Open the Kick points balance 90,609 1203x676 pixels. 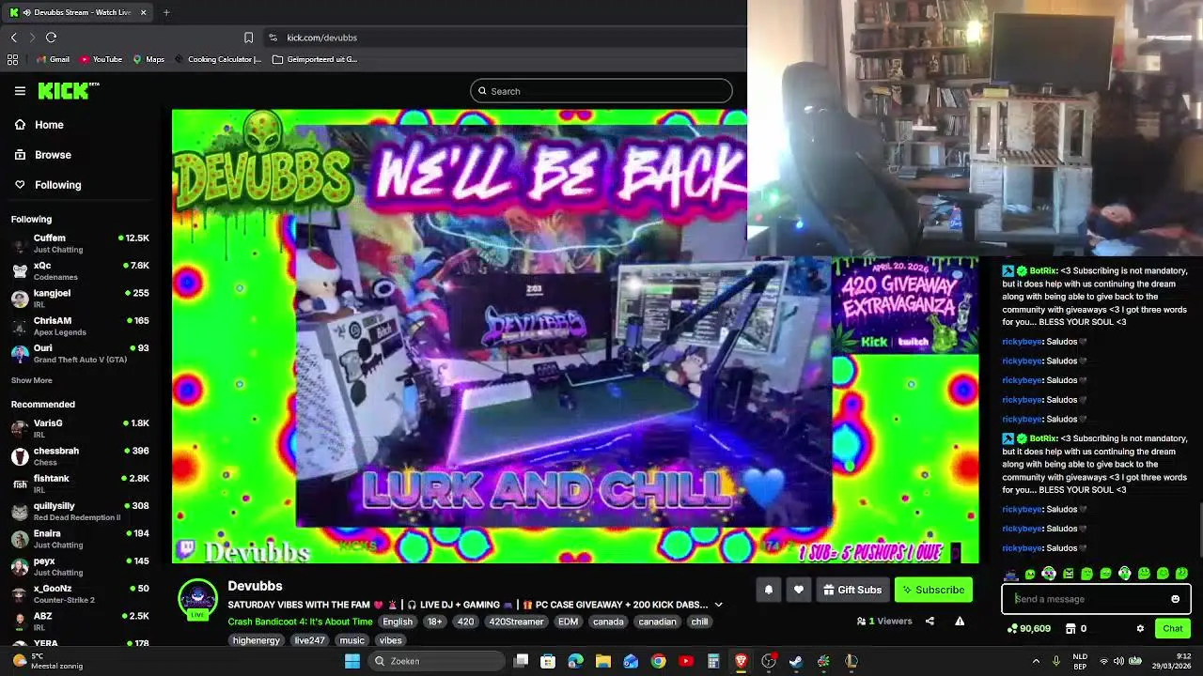pos(1029,628)
